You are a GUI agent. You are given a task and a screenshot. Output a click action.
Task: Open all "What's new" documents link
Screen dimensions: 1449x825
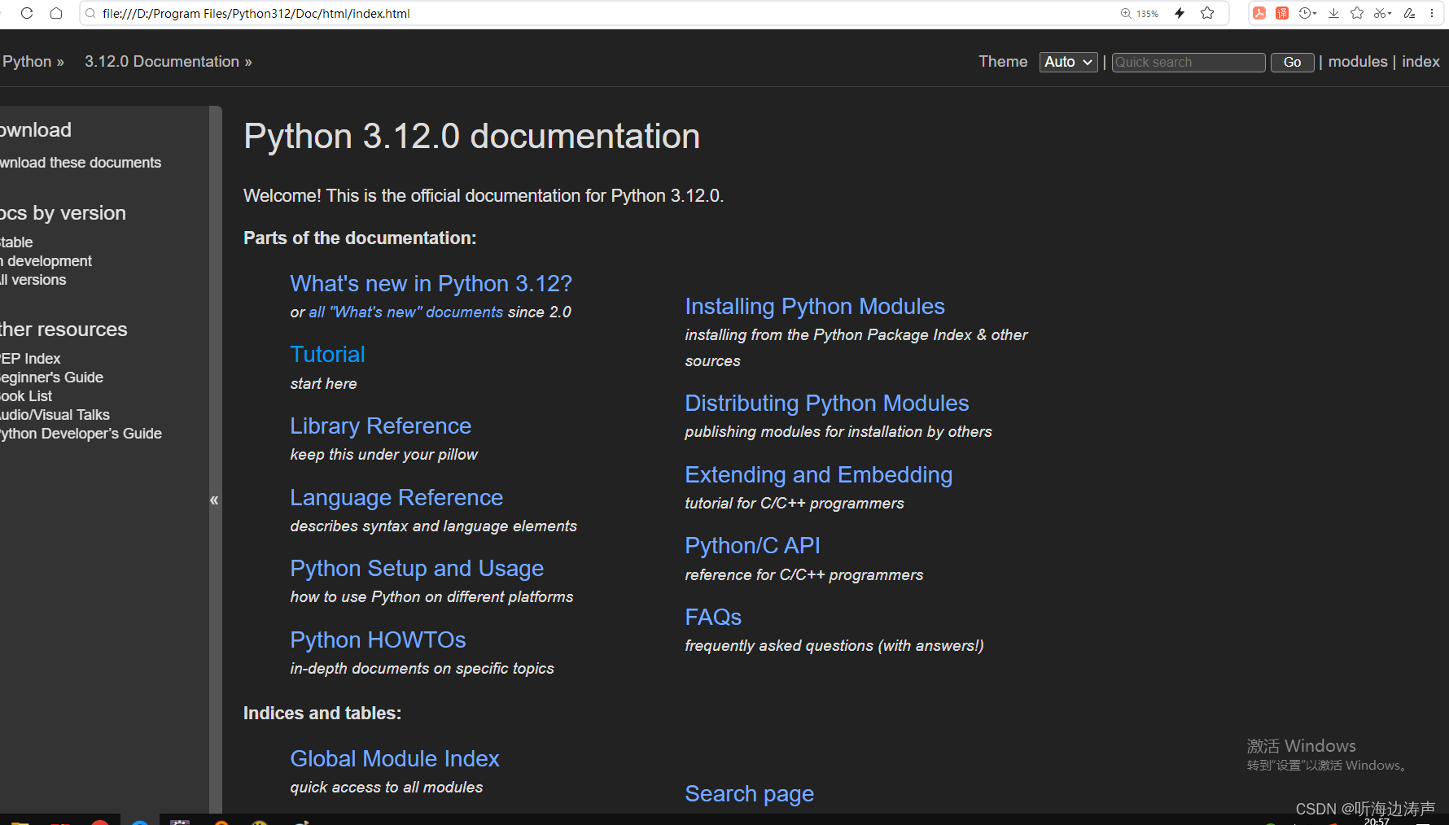click(405, 312)
